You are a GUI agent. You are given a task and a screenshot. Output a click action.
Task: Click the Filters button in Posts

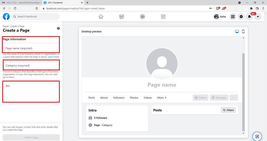(228, 110)
